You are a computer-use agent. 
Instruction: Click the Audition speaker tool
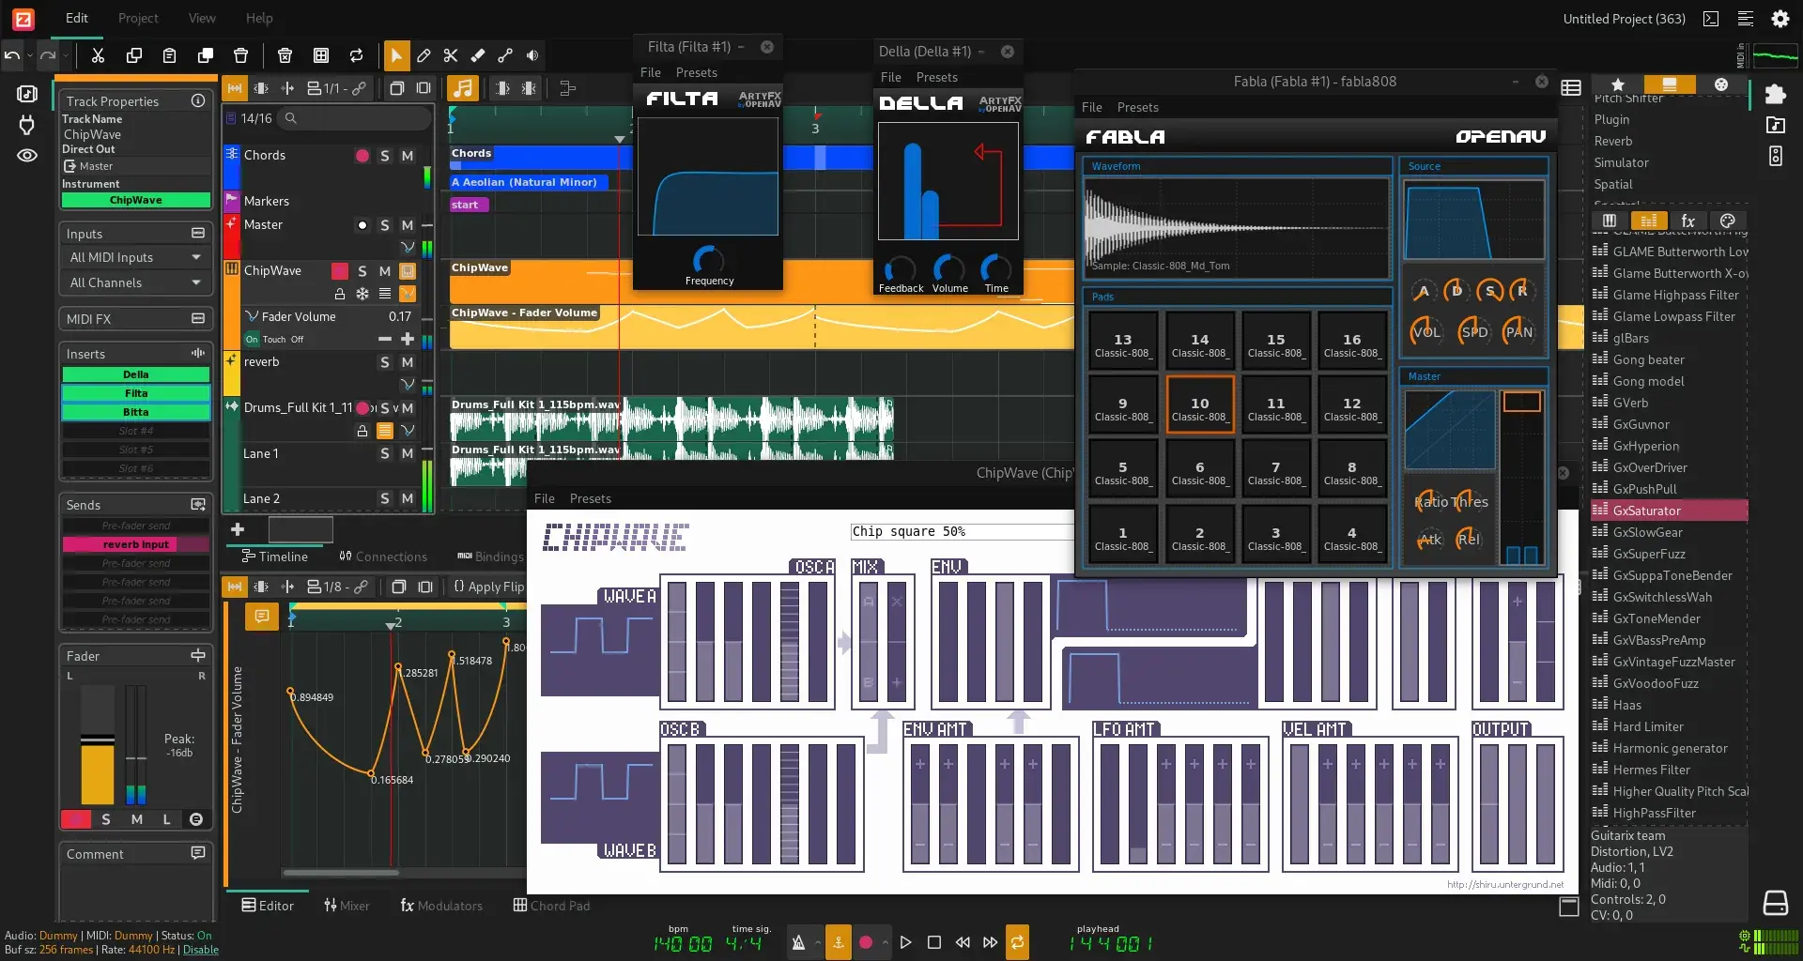pyautogui.click(x=532, y=56)
